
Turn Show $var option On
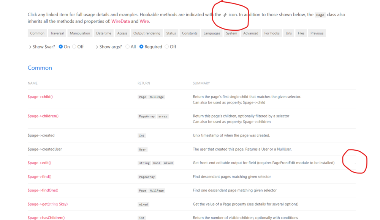point(61,47)
